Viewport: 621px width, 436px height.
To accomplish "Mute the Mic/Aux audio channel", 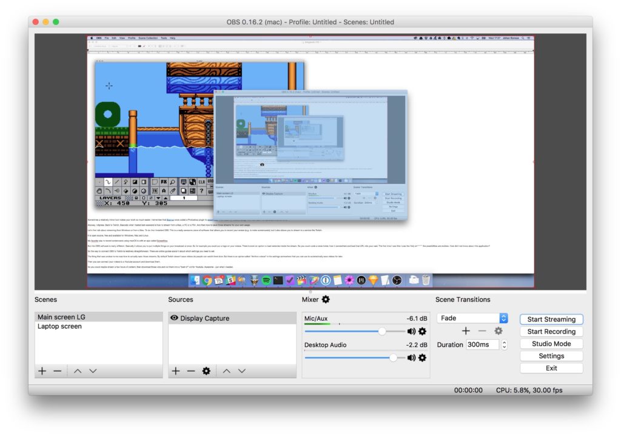I will [x=412, y=331].
